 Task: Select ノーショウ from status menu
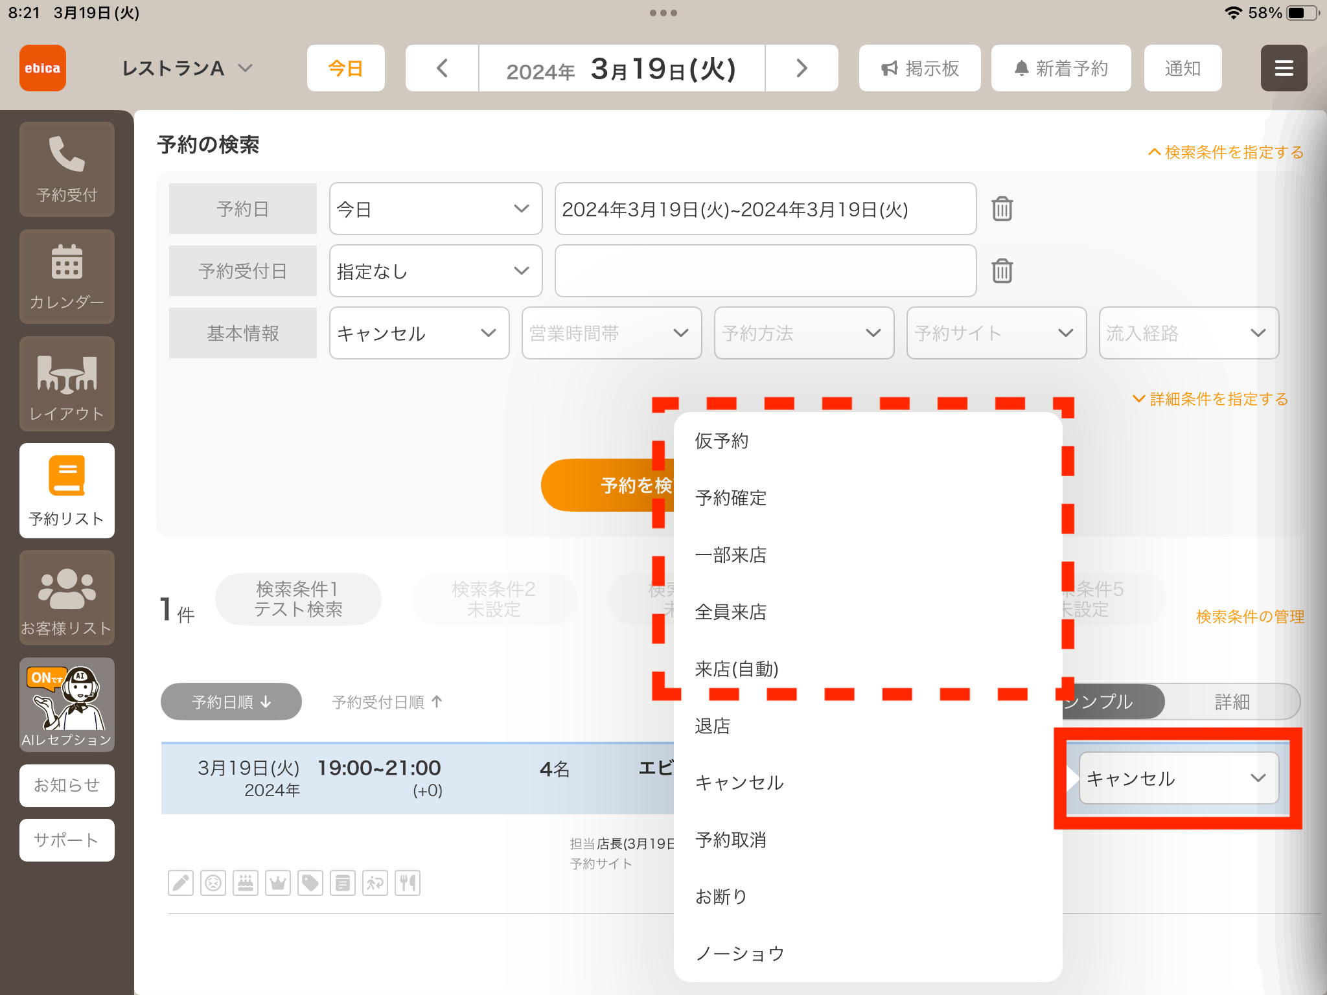click(868, 954)
